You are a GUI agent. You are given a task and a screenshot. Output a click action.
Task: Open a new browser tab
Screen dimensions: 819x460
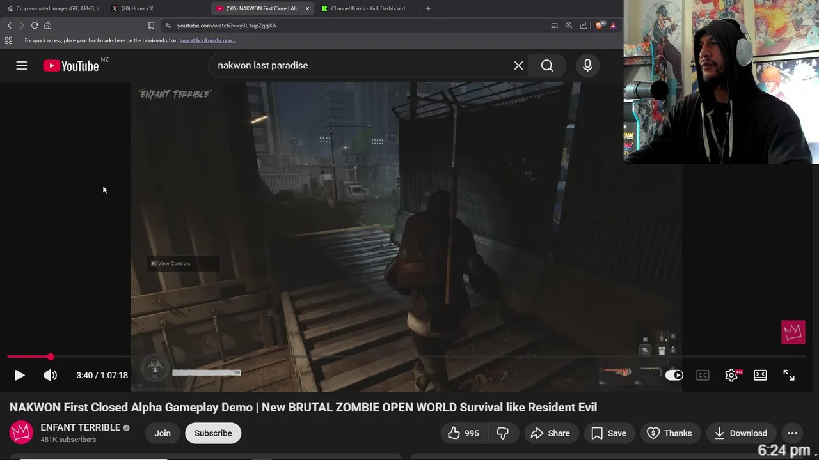click(x=428, y=8)
